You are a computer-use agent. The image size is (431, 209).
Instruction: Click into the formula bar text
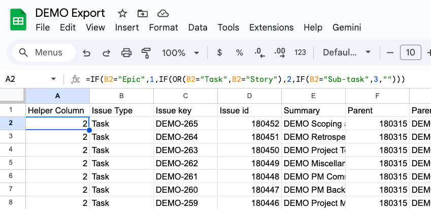pos(246,79)
